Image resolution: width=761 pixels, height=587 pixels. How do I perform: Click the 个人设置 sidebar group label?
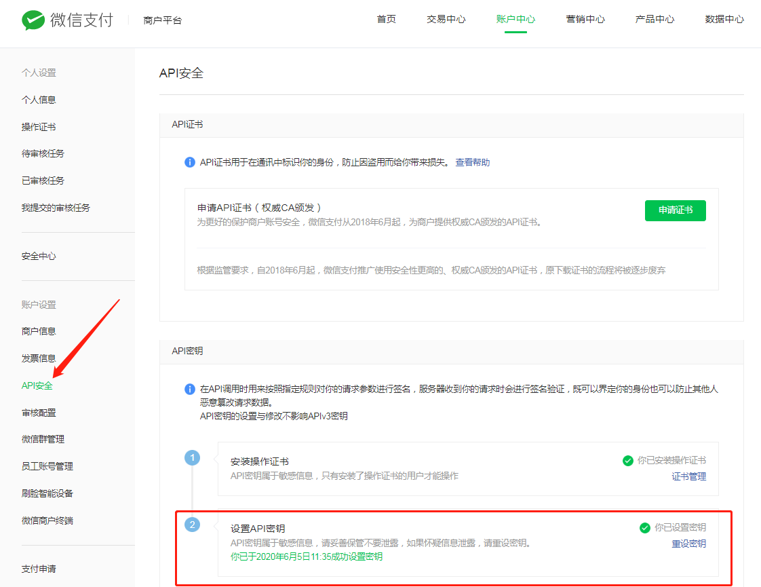tap(39, 73)
